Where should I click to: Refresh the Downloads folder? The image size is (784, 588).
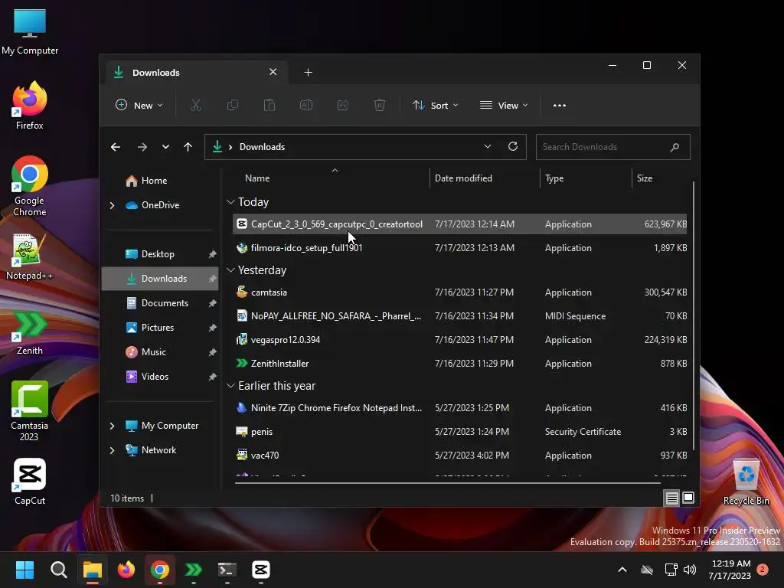(x=512, y=146)
